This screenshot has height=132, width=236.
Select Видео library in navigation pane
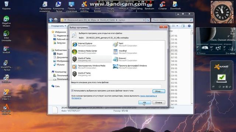(x=58, y=54)
